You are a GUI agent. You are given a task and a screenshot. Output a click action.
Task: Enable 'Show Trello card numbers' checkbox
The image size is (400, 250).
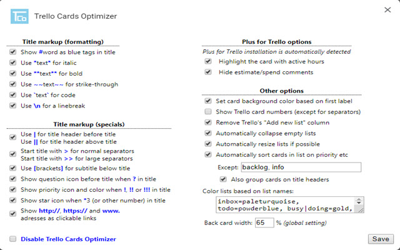pyautogui.click(x=208, y=111)
